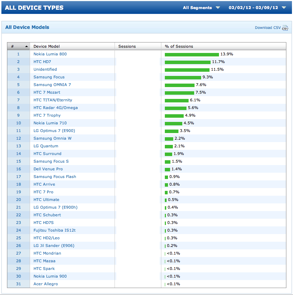
Task: Click HTC Arrive link
Action: [x=44, y=184]
